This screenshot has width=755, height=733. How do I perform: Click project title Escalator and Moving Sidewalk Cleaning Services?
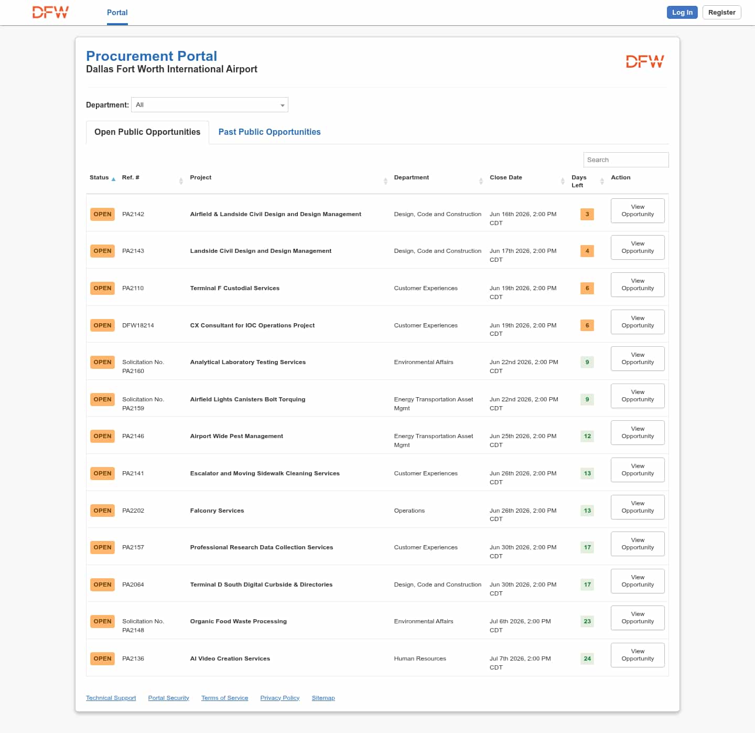(x=265, y=473)
